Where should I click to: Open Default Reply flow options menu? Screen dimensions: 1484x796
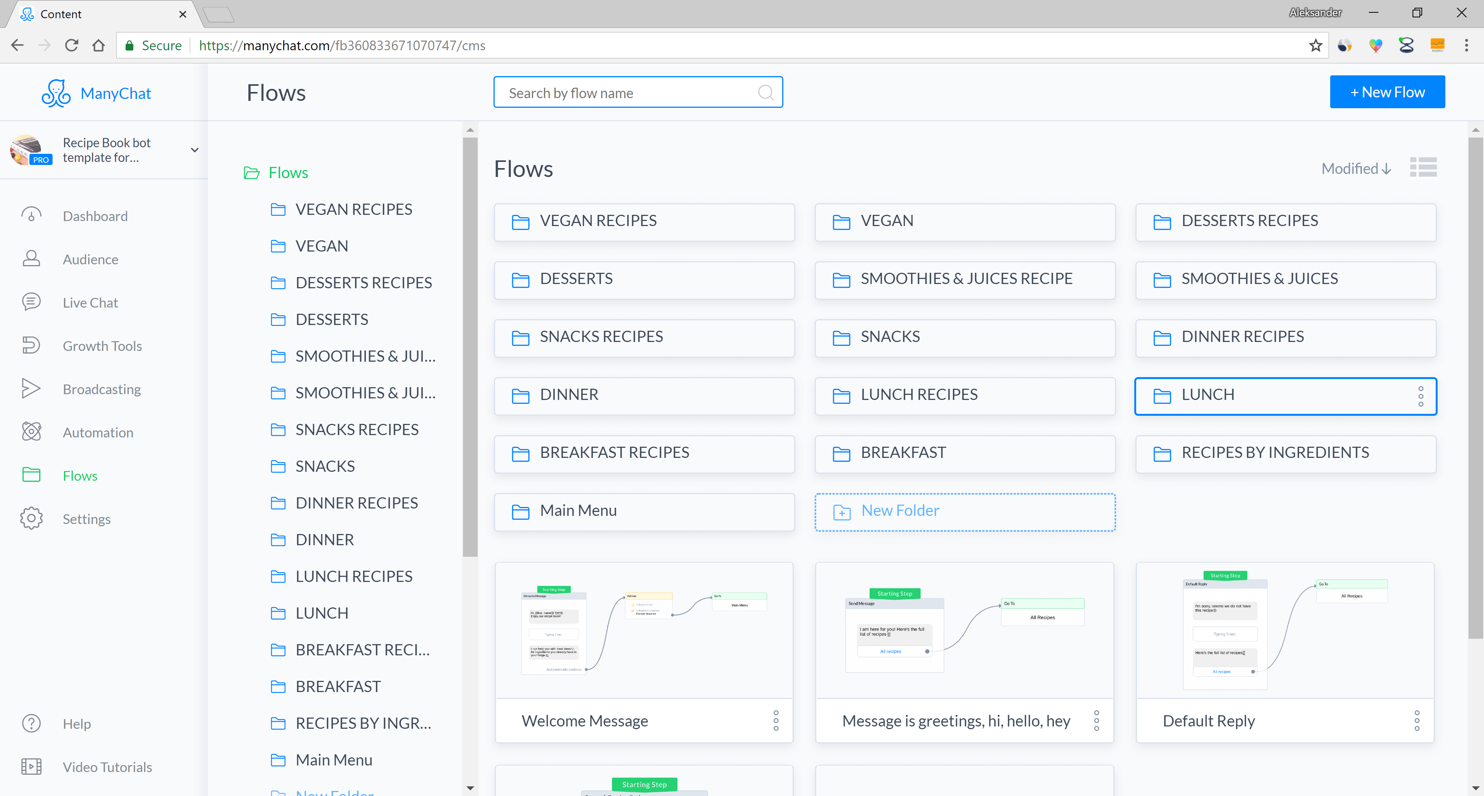point(1417,721)
